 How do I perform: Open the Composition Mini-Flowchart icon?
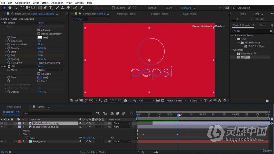[98, 114]
